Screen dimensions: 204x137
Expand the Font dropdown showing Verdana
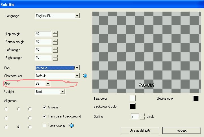tap(57, 68)
